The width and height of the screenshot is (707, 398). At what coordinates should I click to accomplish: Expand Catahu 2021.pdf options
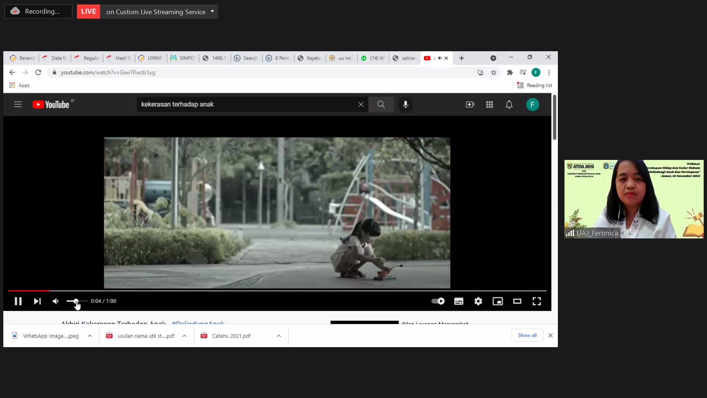click(279, 336)
